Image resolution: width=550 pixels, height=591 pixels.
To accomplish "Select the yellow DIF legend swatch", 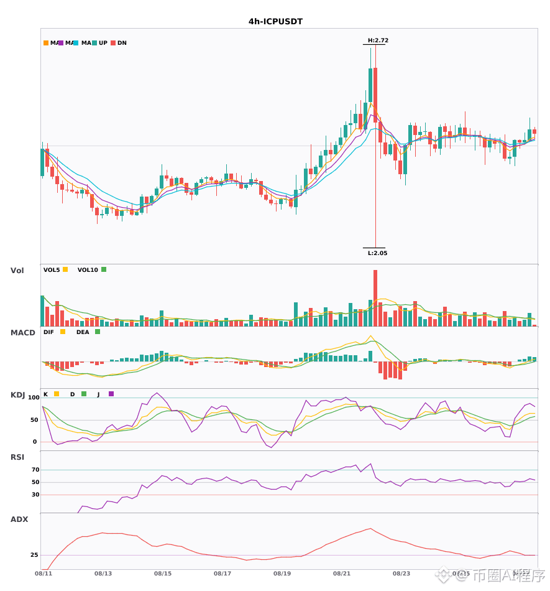I will pos(63,332).
